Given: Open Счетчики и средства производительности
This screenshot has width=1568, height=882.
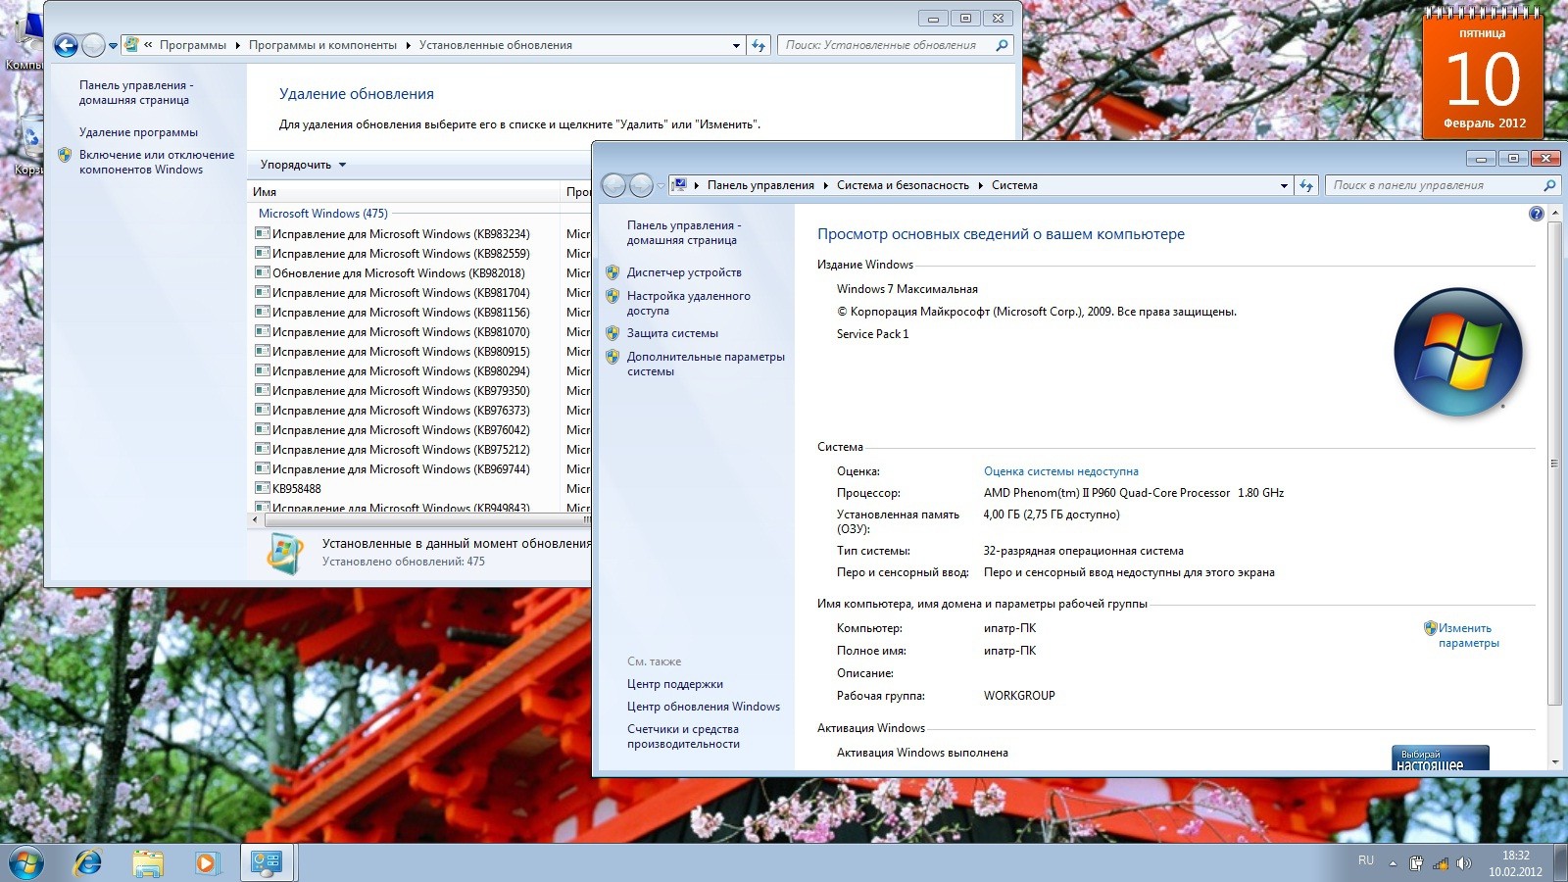Looking at the screenshot, I should click(683, 736).
